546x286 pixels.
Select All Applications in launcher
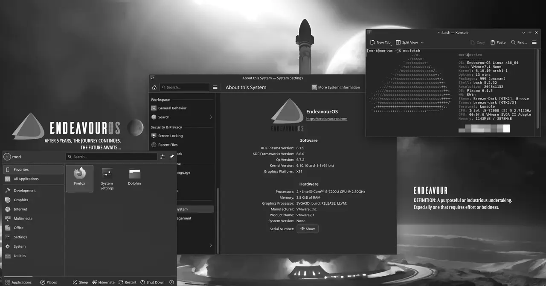pyautogui.click(x=33, y=179)
